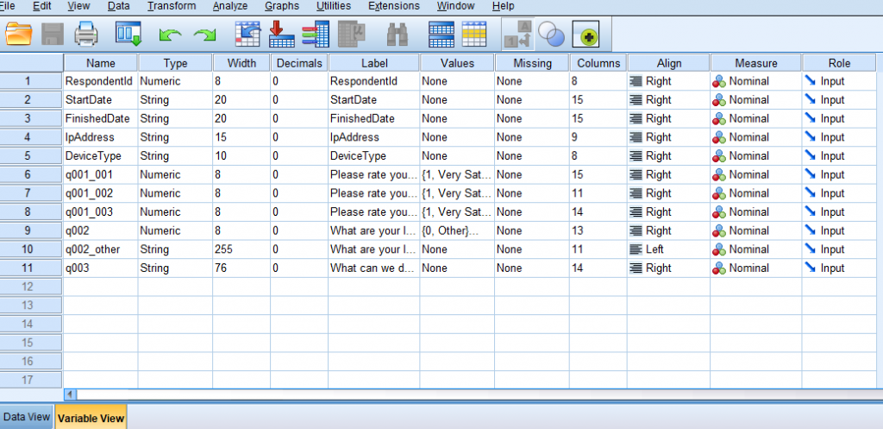The width and height of the screenshot is (883, 429).
Task: Click the IpAddress name cell
Action: (x=101, y=137)
